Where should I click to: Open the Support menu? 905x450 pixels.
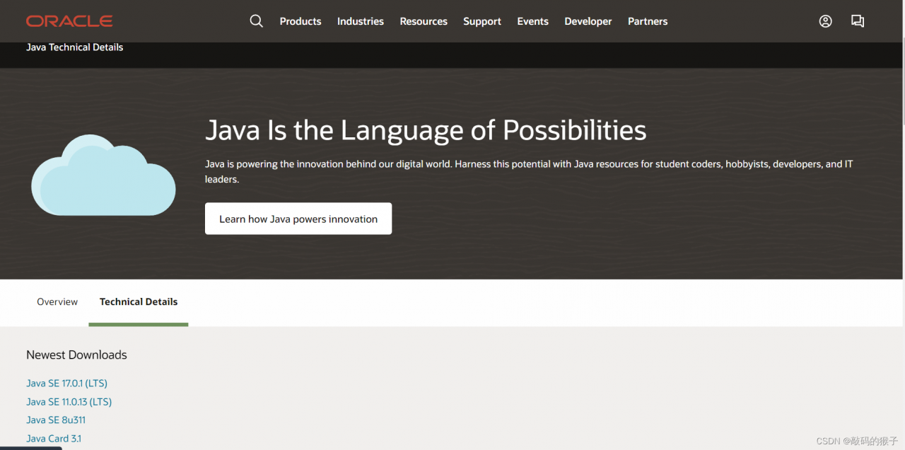[x=482, y=21]
